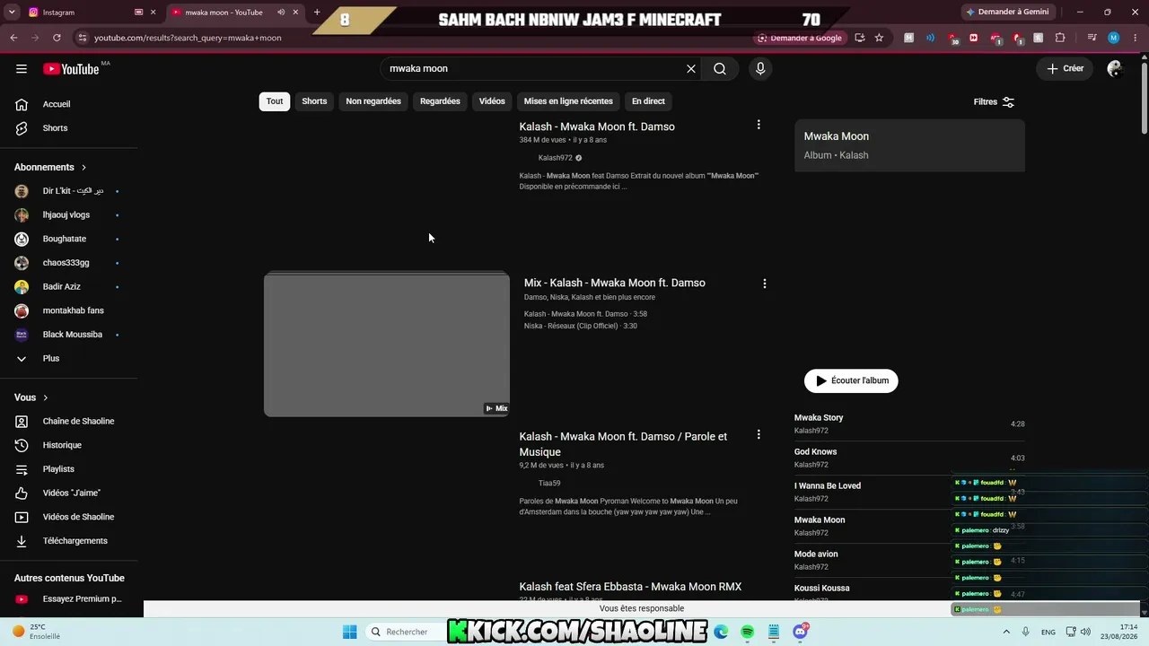Bookmark this page with the star
The width and height of the screenshot is (1149, 646).
click(x=879, y=38)
